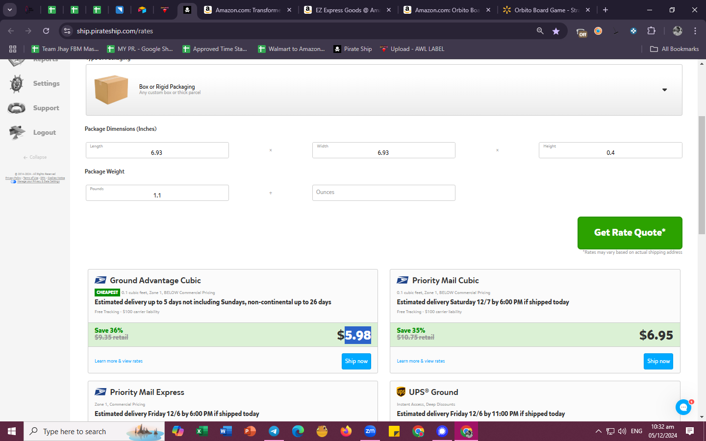Open the live chat bubble
The width and height of the screenshot is (706, 441).
point(683,407)
